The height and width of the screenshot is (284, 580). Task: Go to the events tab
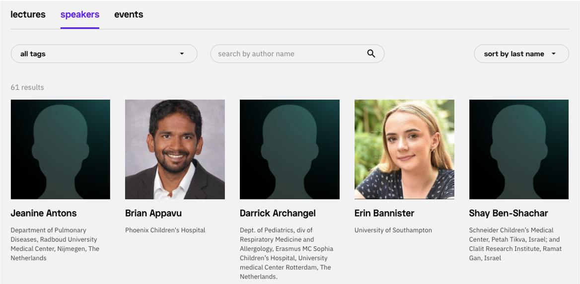tap(129, 14)
